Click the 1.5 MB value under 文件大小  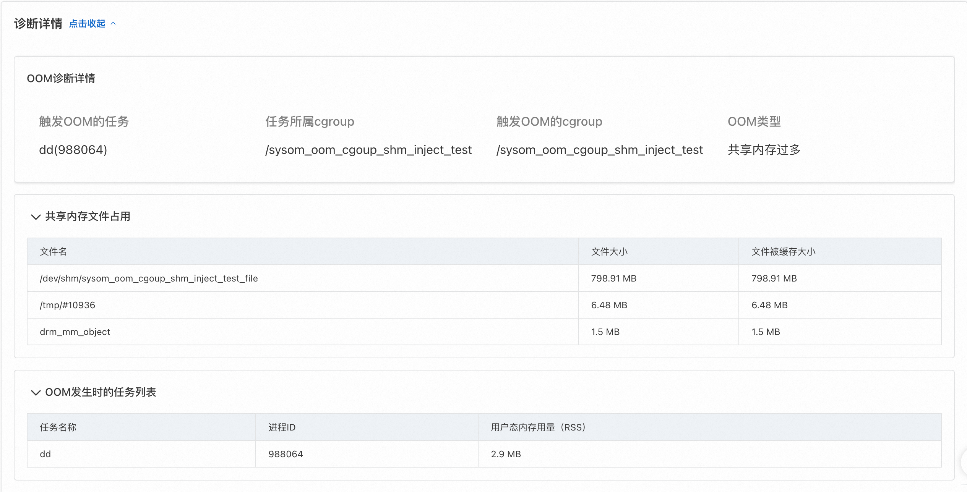pos(605,332)
